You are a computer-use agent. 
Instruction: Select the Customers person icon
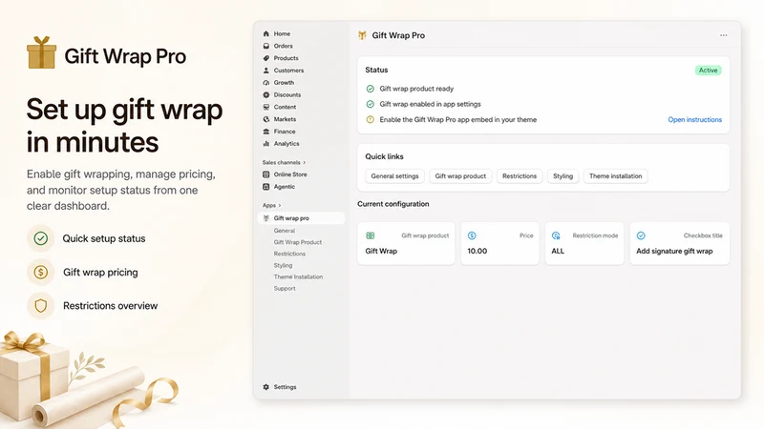coord(266,70)
